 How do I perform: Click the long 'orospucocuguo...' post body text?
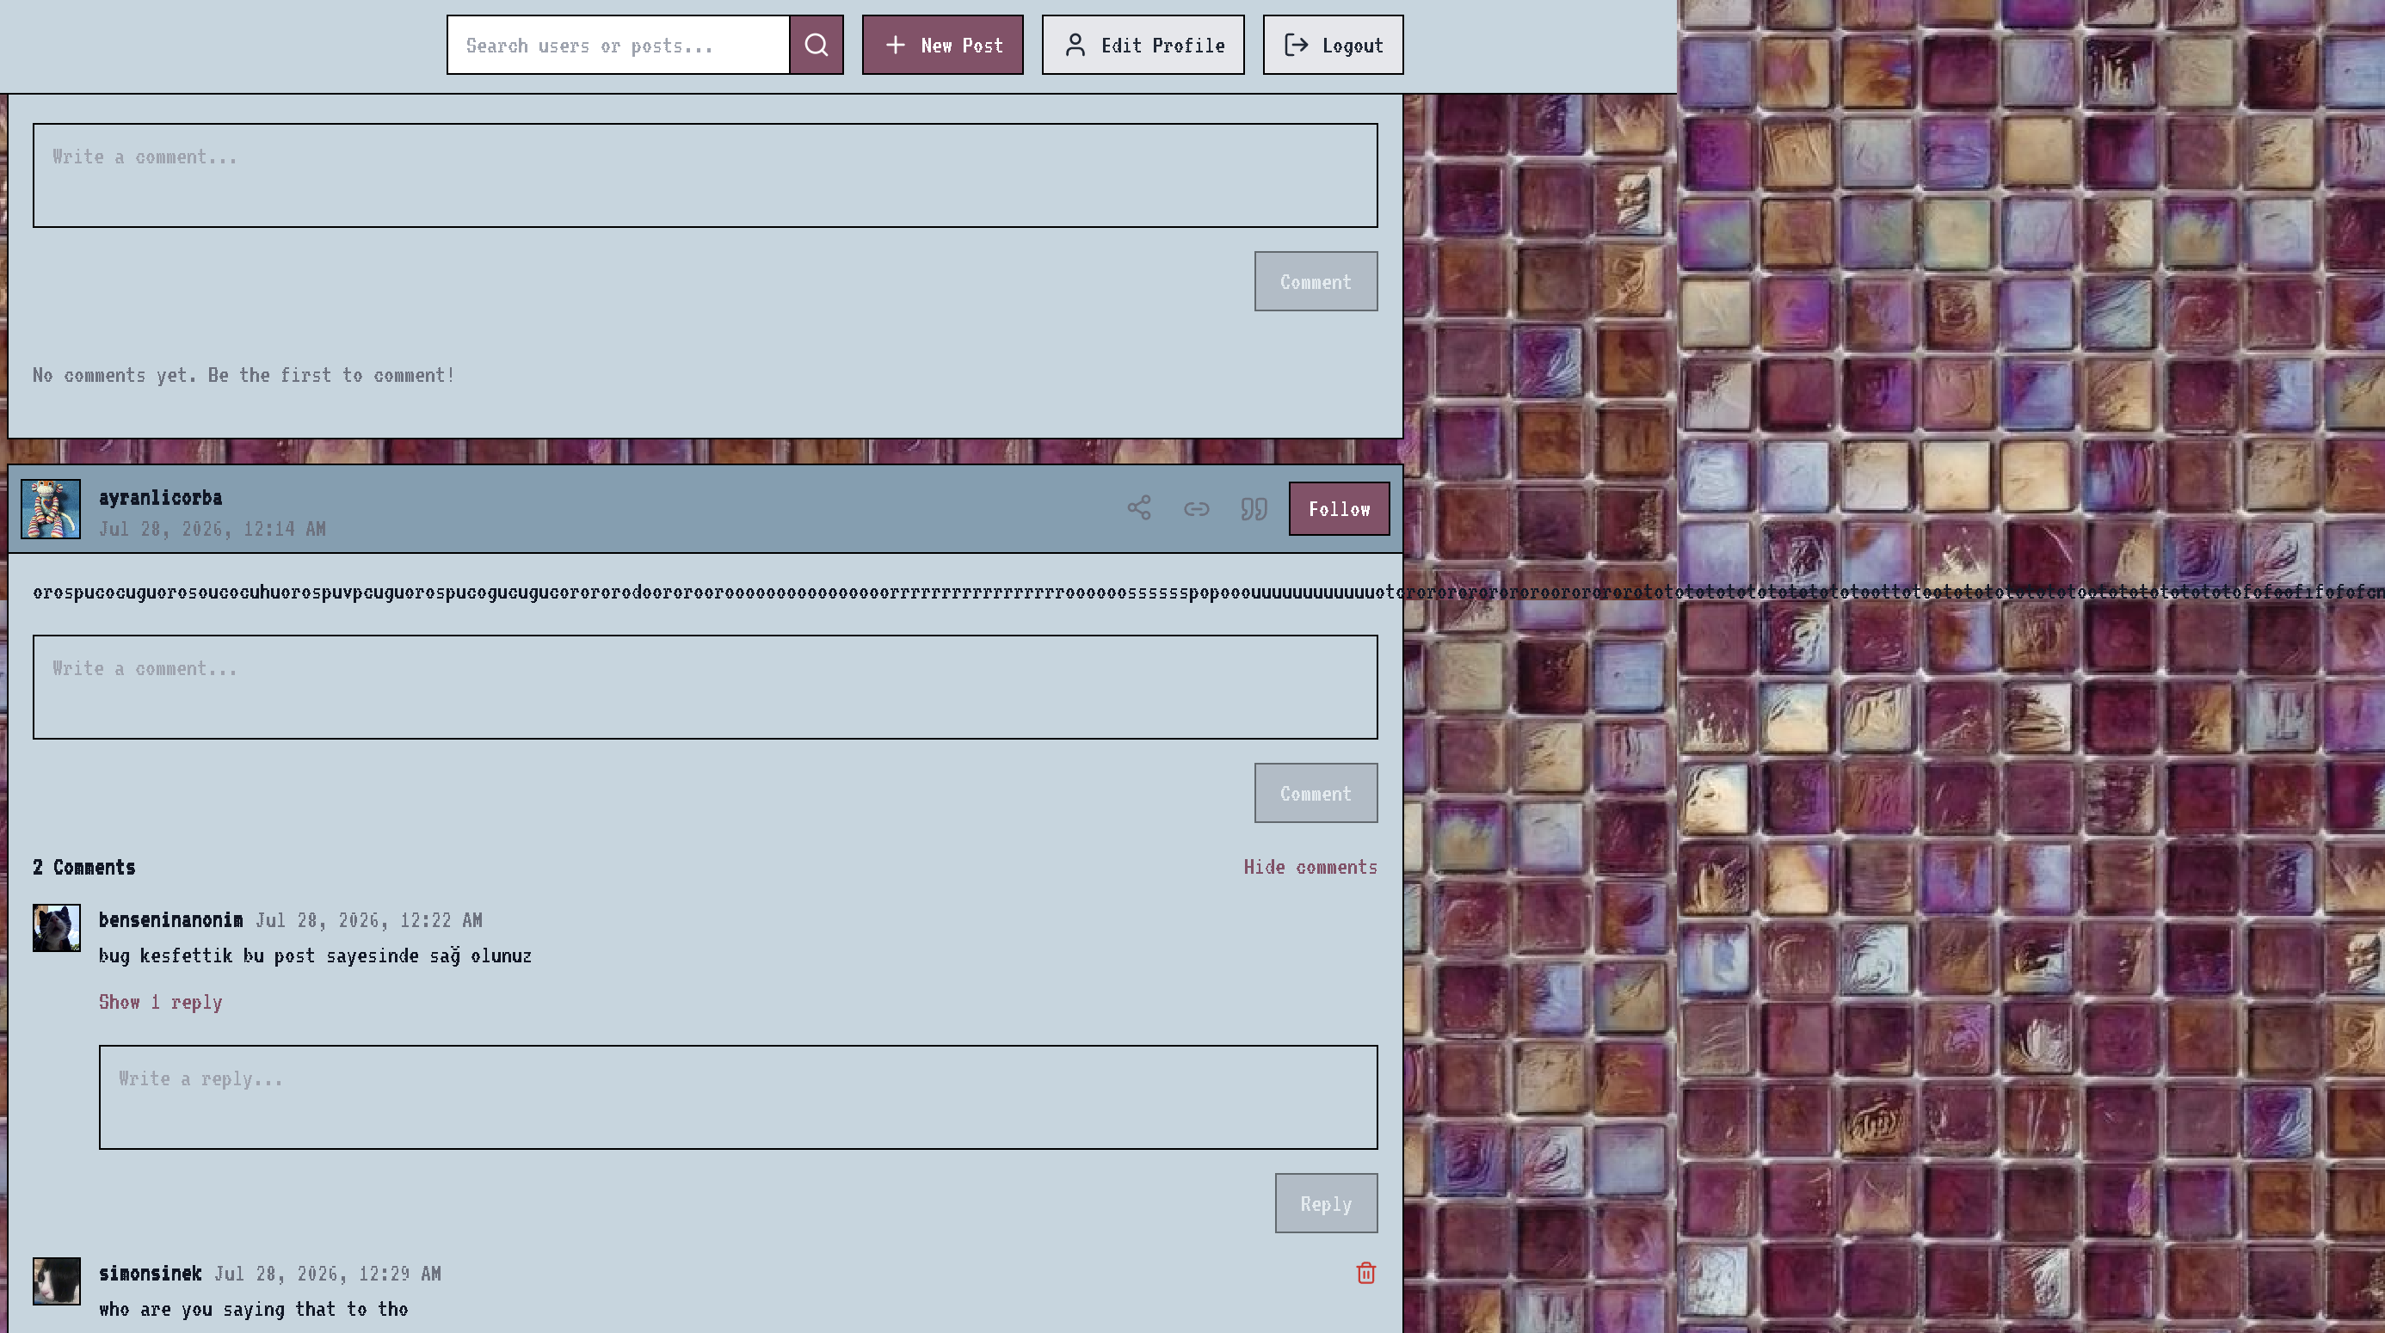coord(1208,592)
